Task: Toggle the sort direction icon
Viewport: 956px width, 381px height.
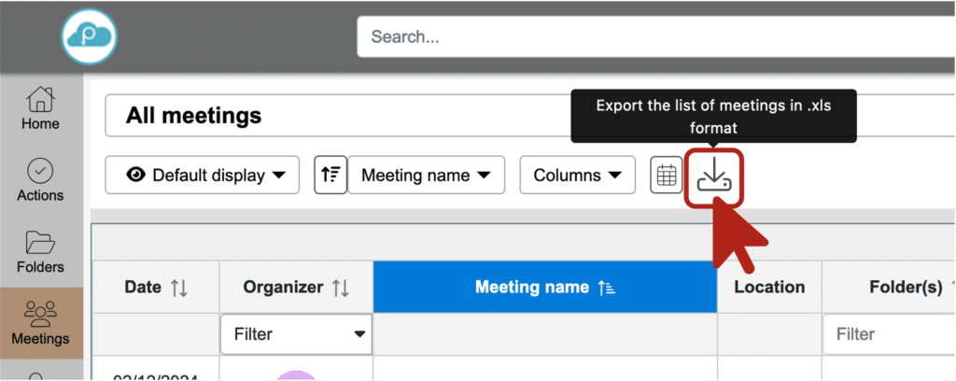Action: (x=330, y=176)
